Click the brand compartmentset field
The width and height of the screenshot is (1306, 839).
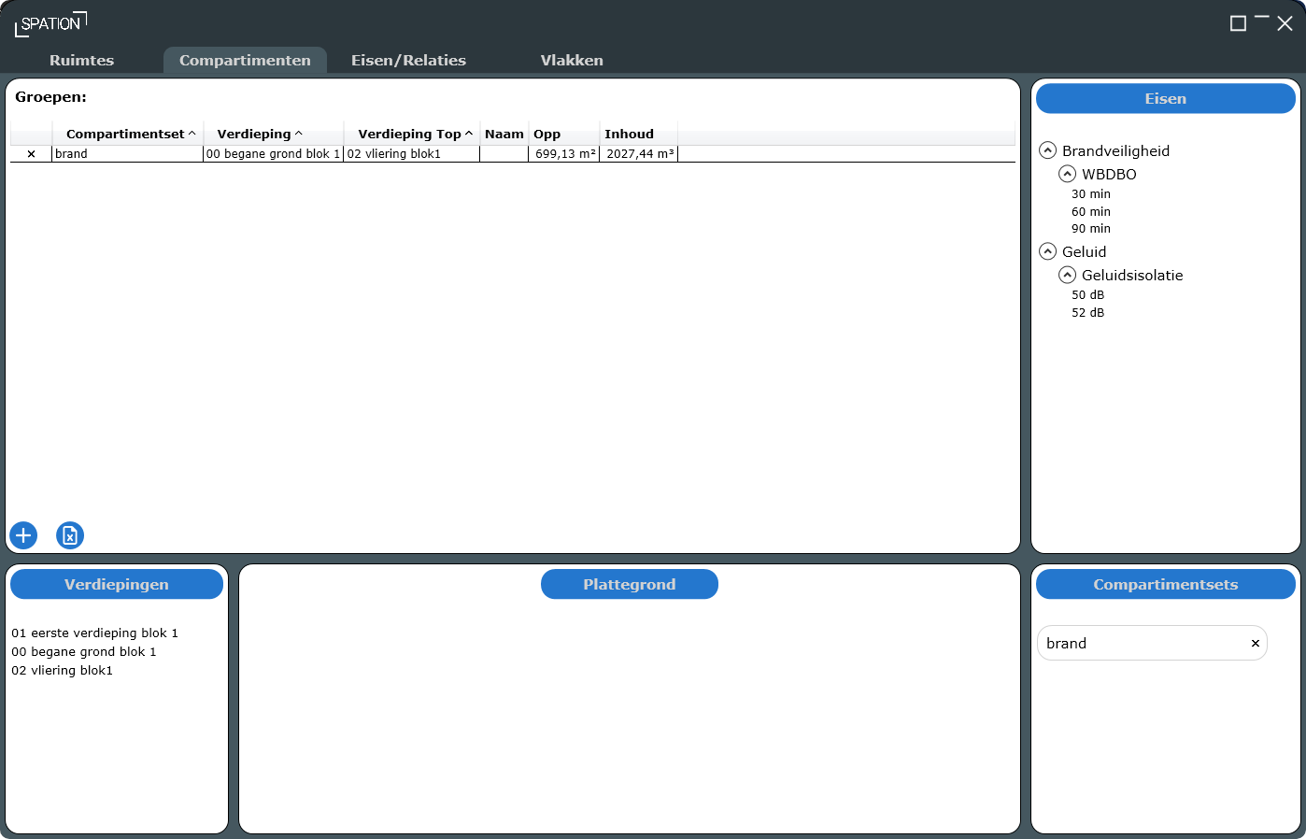tap(1152, 643)
